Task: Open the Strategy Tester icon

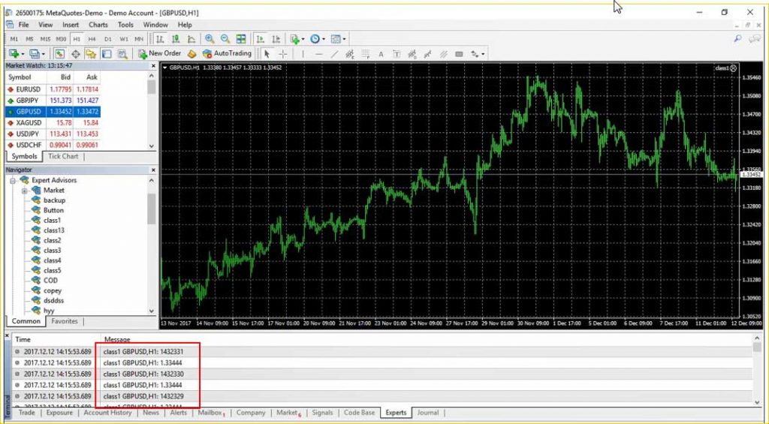Action: 122,54
